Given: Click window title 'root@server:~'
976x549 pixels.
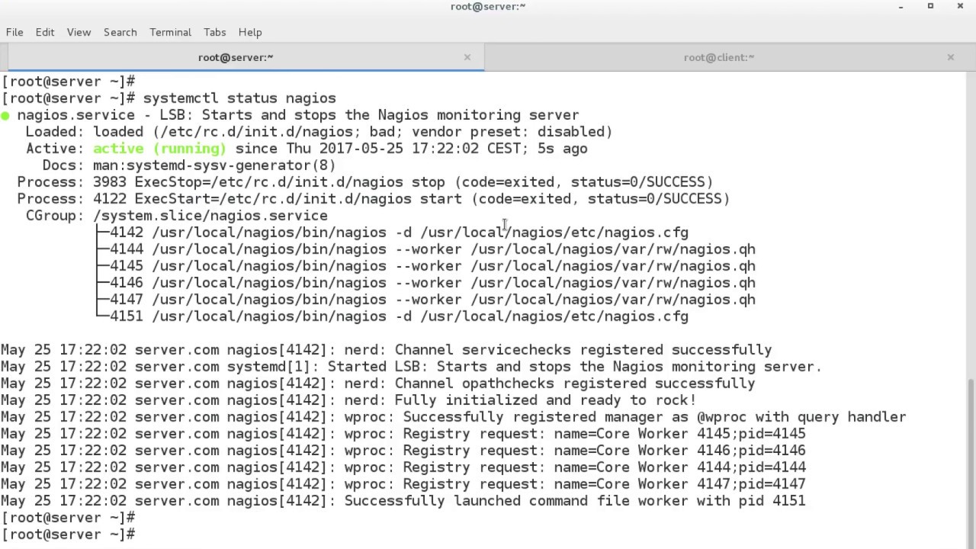Looking at the screenshot, I should pyautogui.click(x=488, y=6).
